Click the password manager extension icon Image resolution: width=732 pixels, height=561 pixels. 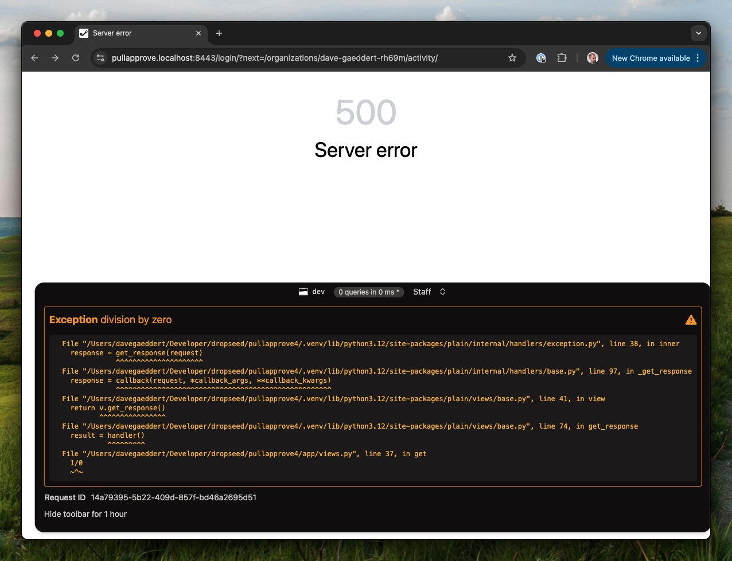tap(541, 58)
